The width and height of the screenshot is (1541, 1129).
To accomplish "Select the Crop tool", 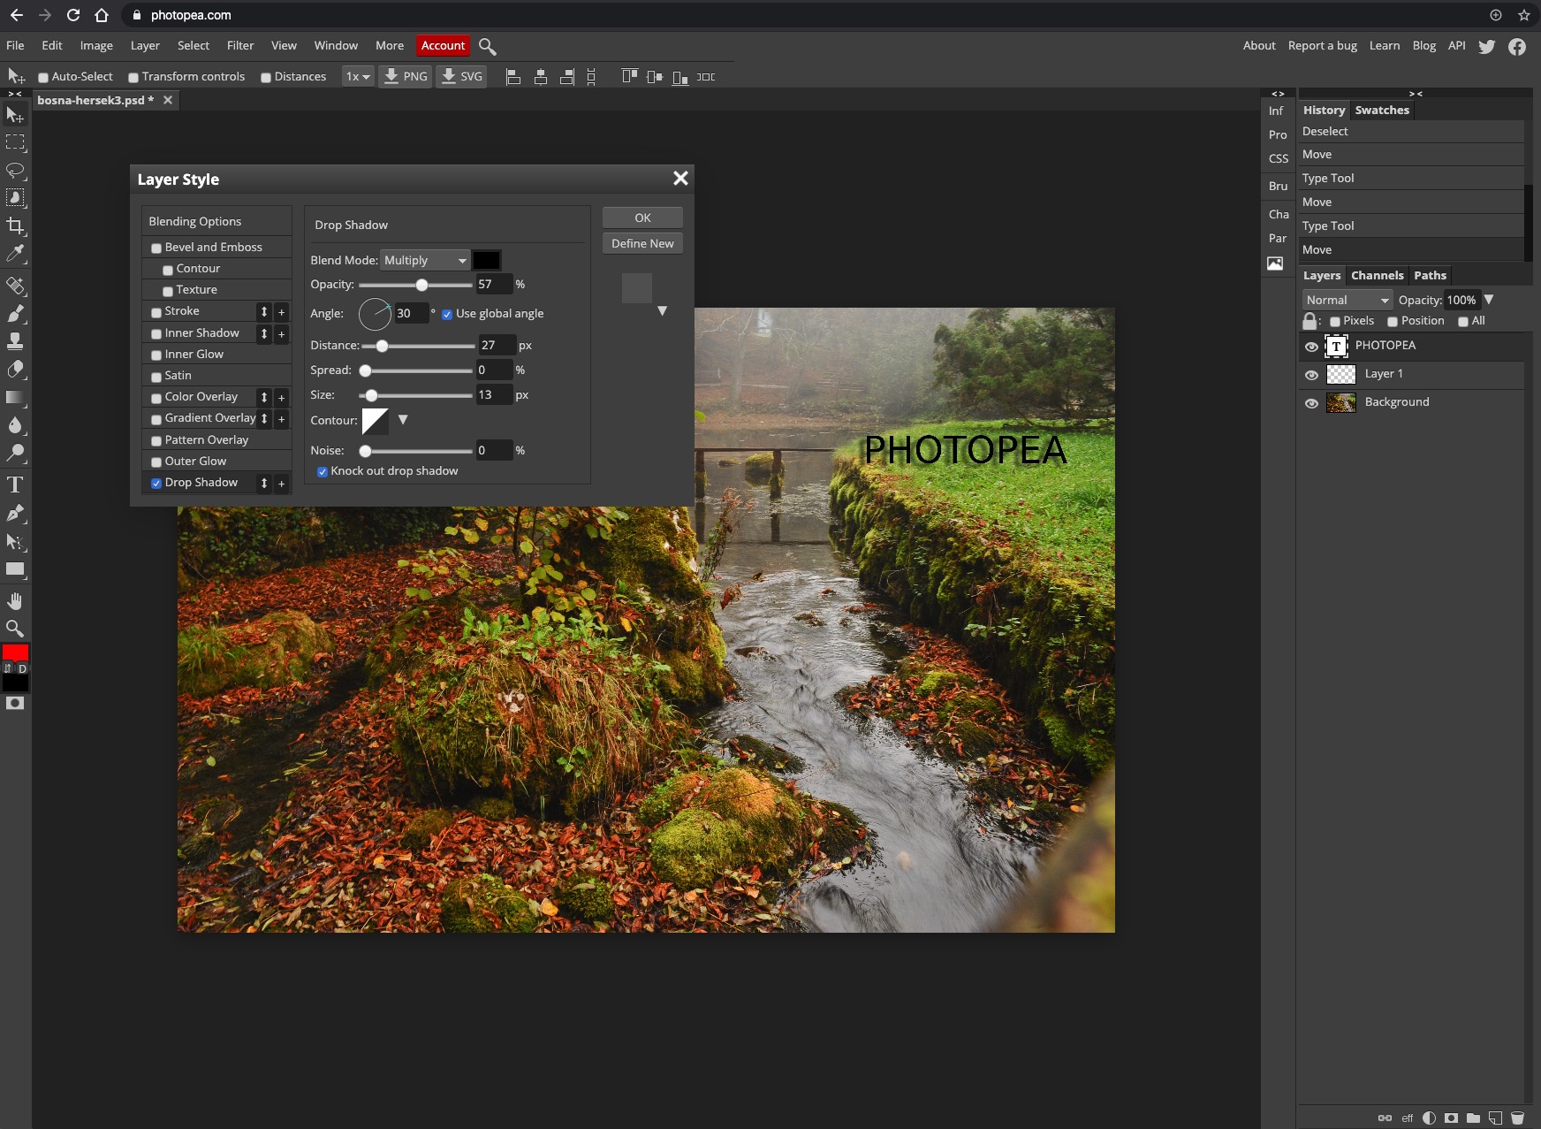I will (15, 225).
